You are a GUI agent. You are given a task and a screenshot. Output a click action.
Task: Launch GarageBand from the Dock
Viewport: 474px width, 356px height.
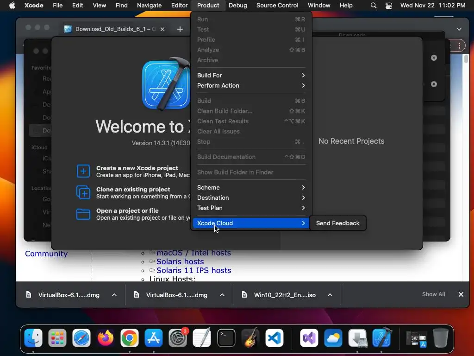tap(250, 337)
